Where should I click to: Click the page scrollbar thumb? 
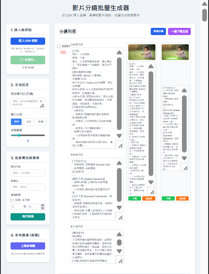pyautogui.click(x=205, y=15)
